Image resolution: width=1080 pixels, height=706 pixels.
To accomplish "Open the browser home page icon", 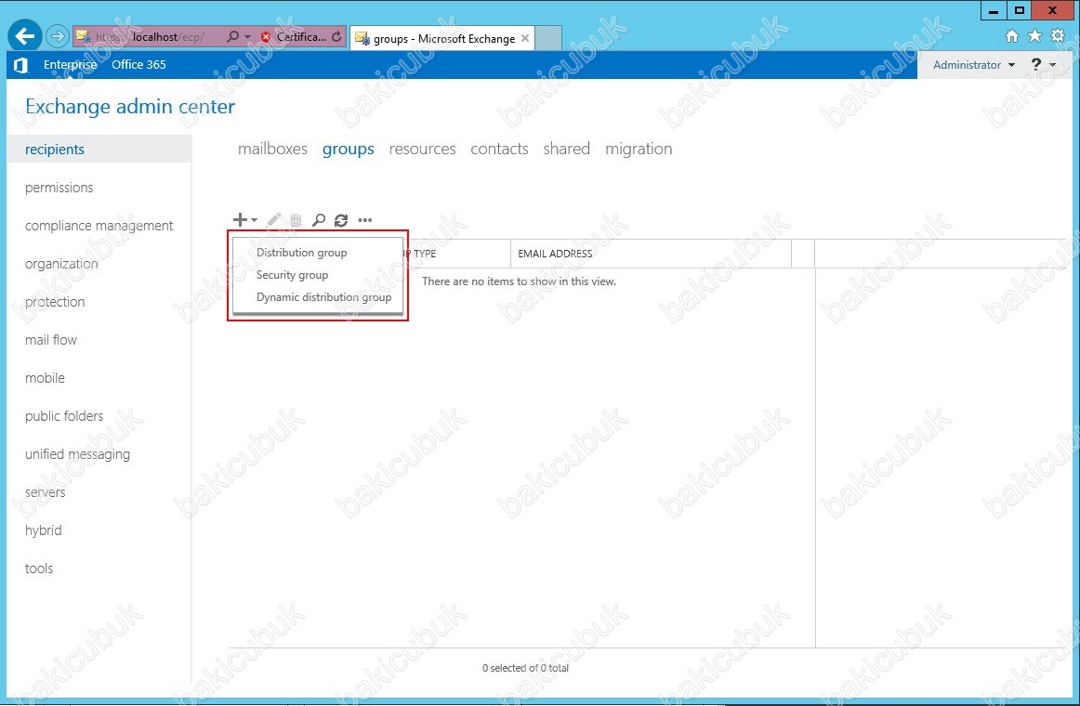I will point(1012,36).
